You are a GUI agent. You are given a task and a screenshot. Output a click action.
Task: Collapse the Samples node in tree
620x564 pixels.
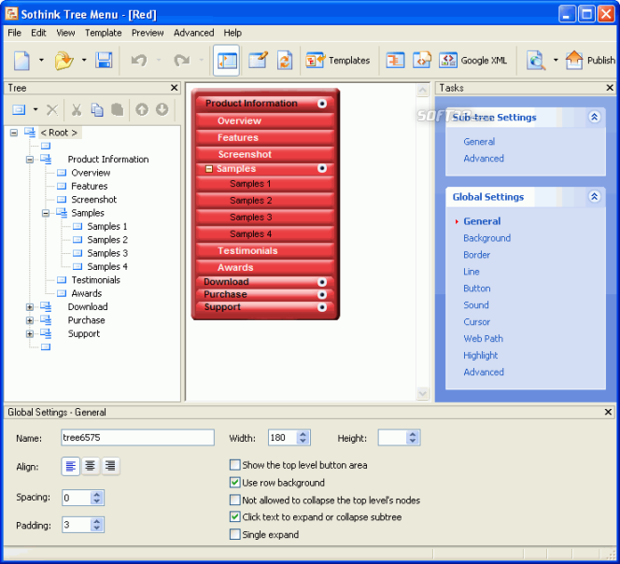(x=46, y=213)
